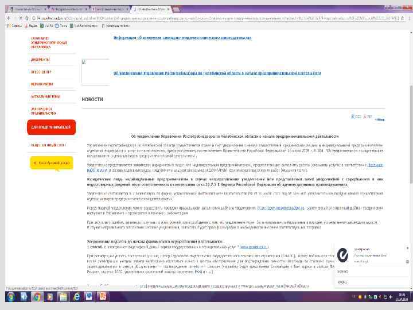Image resolution: width=413 pixels, height=310 pixels.
Task: Open the Яндекс bookmark
Action: tap(31, 26)
